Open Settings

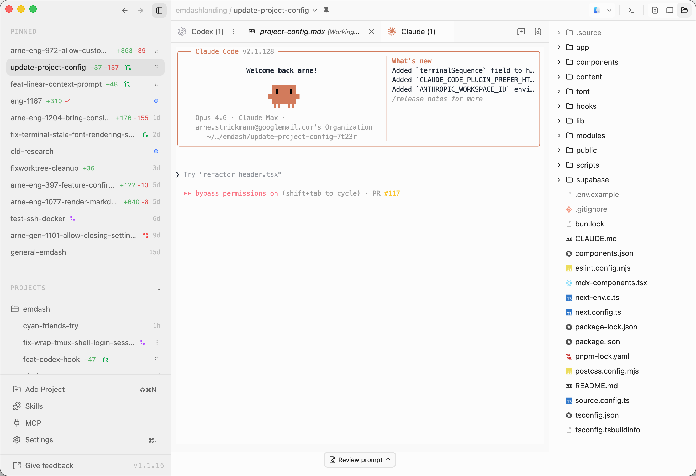[x=85, y=439]
